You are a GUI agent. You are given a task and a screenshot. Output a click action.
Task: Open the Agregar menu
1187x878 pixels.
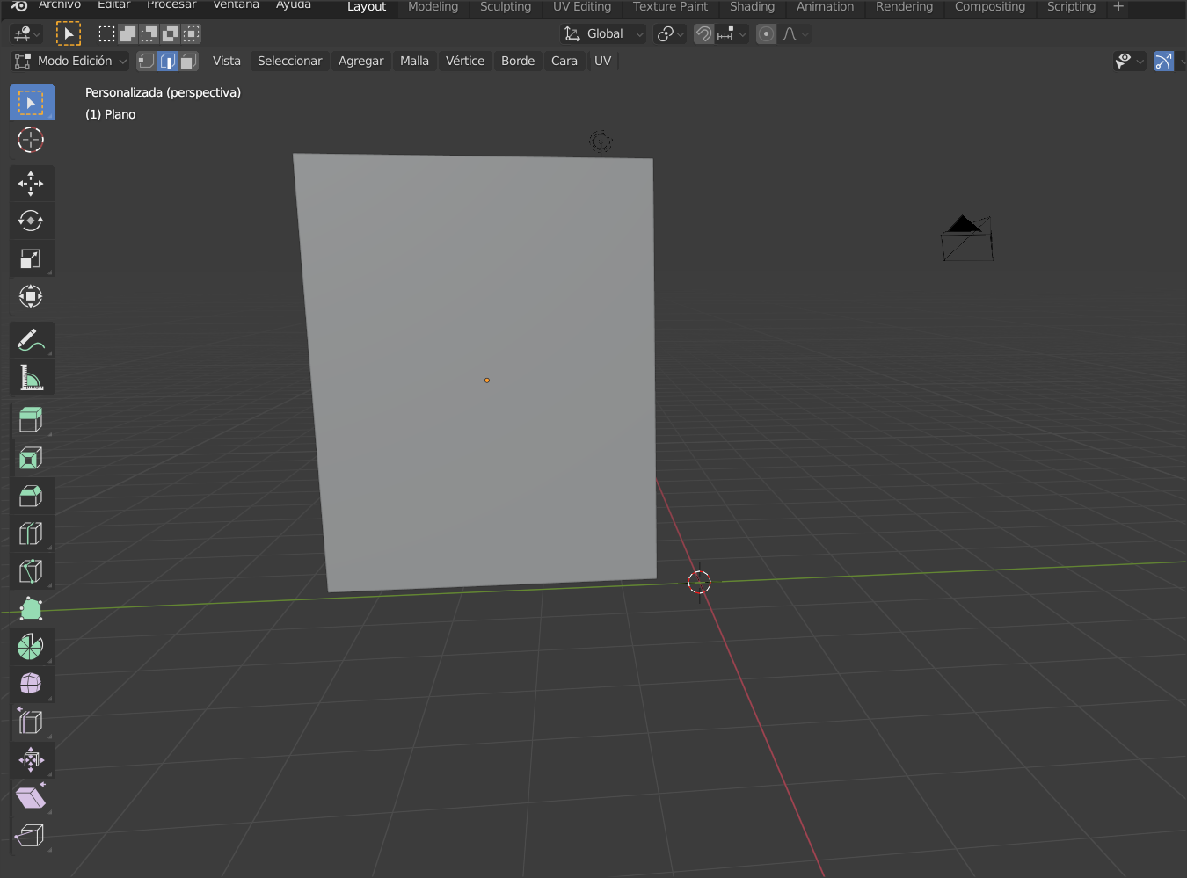click(x=360, y=61)
